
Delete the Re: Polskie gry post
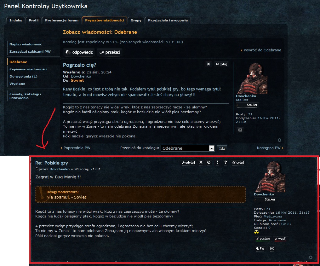point(201,162)
